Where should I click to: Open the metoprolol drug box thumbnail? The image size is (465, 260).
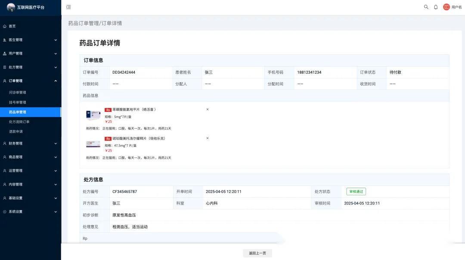93,144
